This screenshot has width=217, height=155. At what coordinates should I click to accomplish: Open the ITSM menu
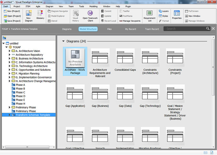point(28,6)
